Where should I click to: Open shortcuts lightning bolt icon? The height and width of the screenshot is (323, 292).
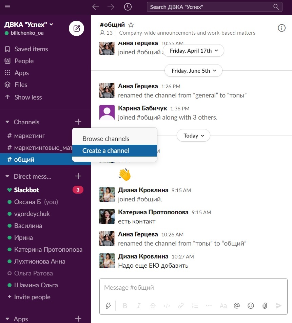(x=108, y=306)
